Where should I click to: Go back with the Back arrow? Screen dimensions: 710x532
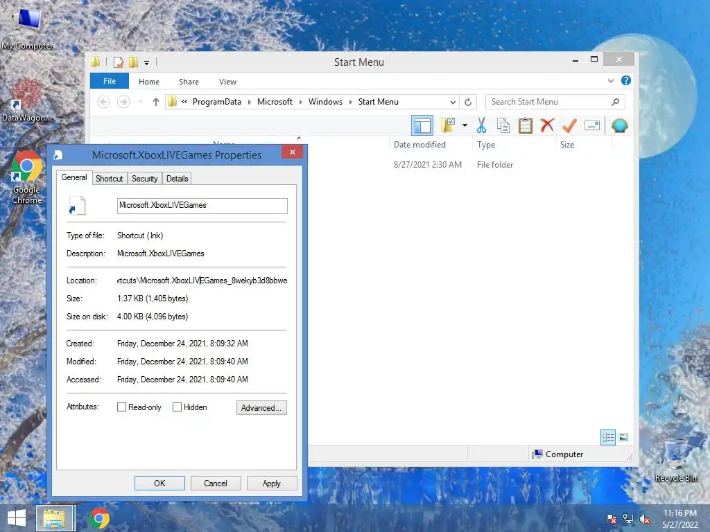104,102
